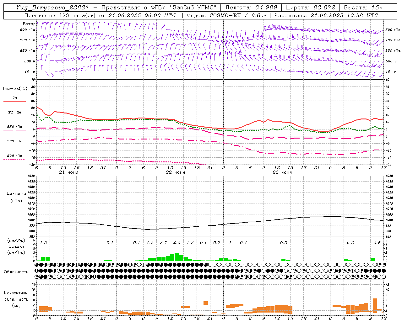Click the 1.2 precipitation total value
Screen dimensions: 402x321
[x=190, y=243]
